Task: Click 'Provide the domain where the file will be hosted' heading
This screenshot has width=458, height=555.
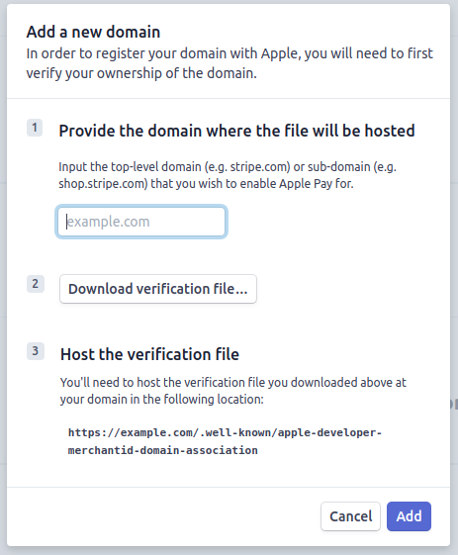Action: (x=236, y=131)
